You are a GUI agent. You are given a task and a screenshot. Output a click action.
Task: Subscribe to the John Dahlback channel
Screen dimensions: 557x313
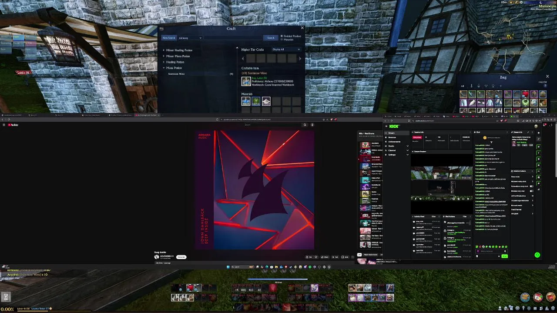tap(181, 257)
